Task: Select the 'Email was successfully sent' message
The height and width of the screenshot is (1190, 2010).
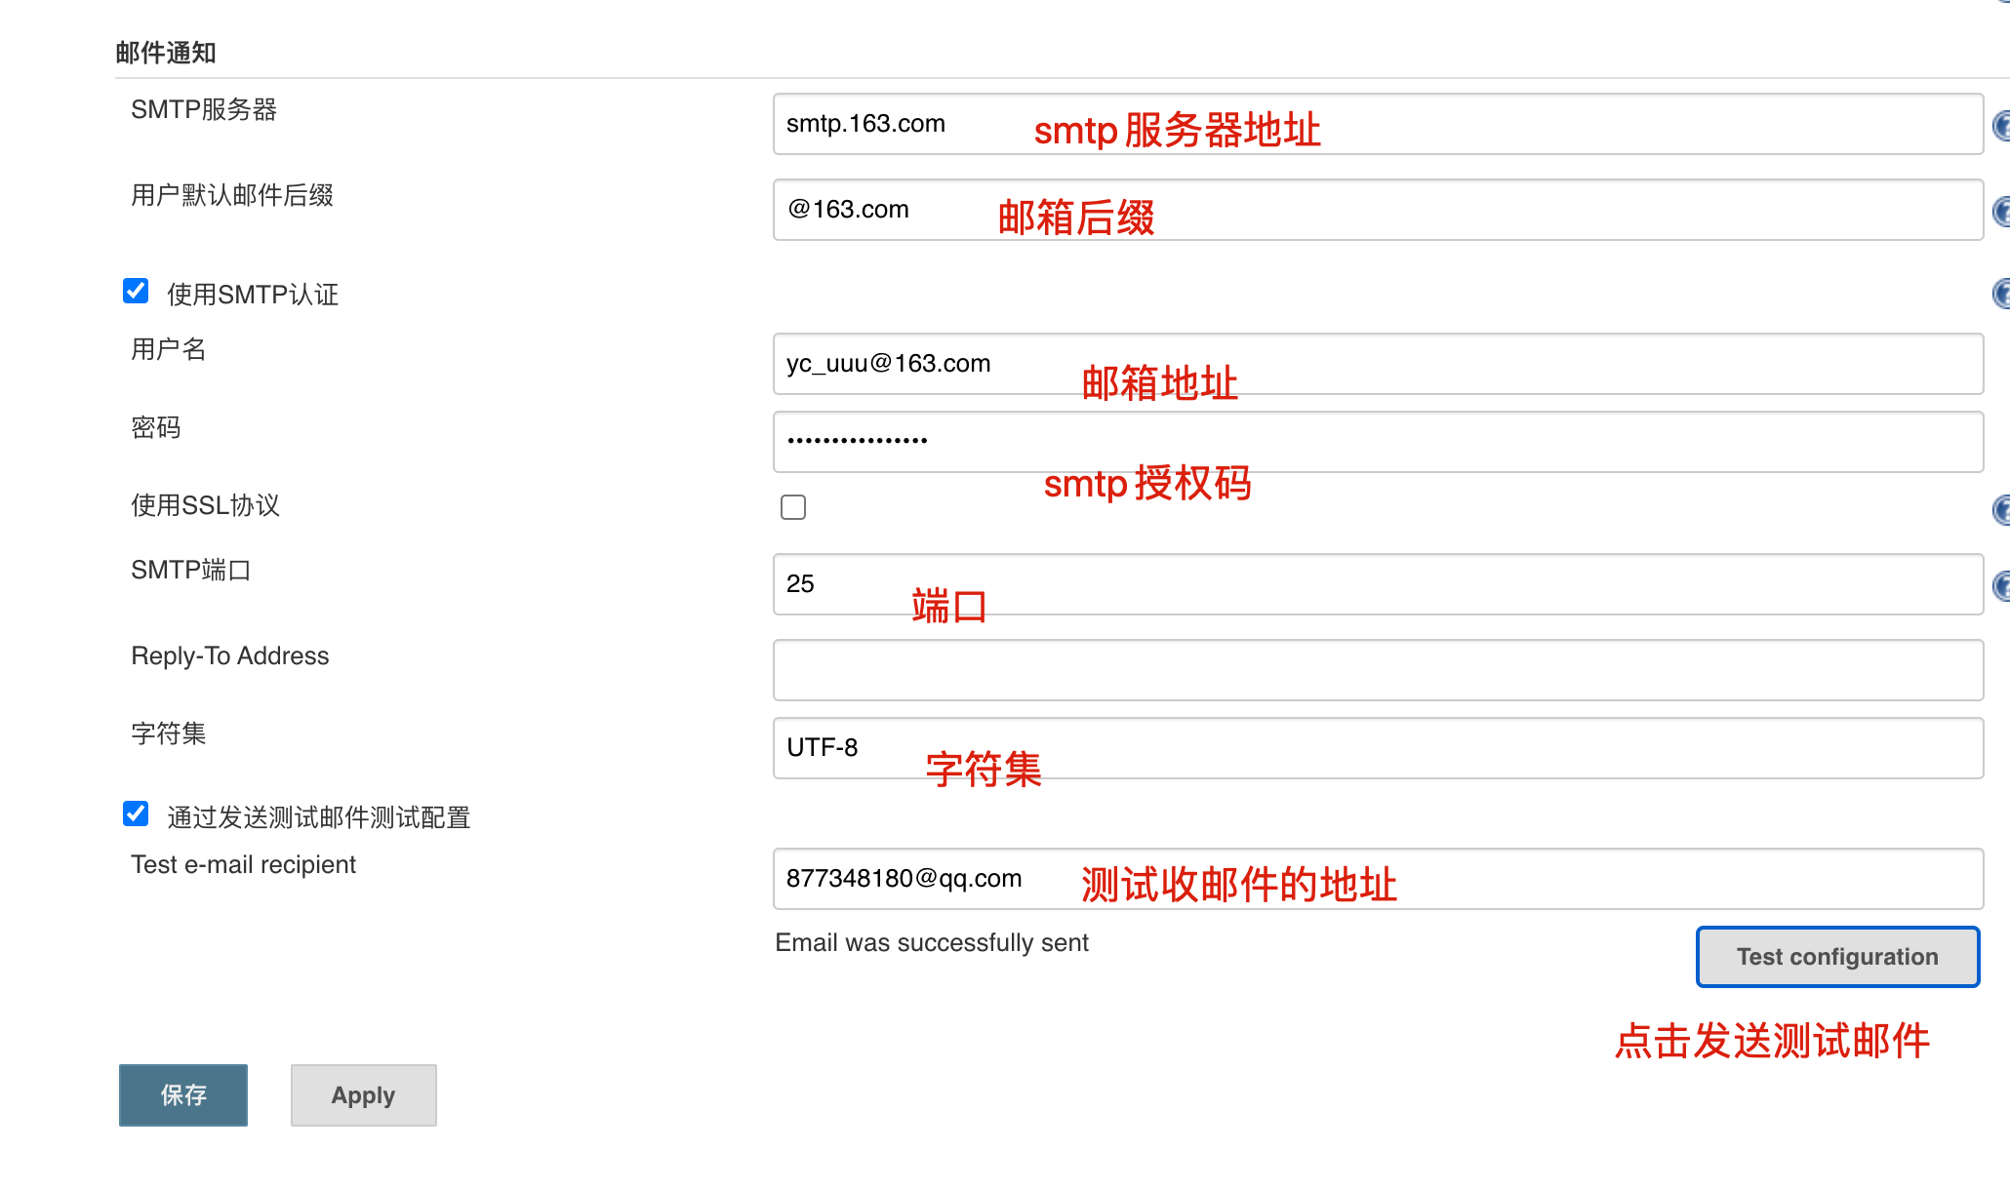Action: [x=932, y=943]
